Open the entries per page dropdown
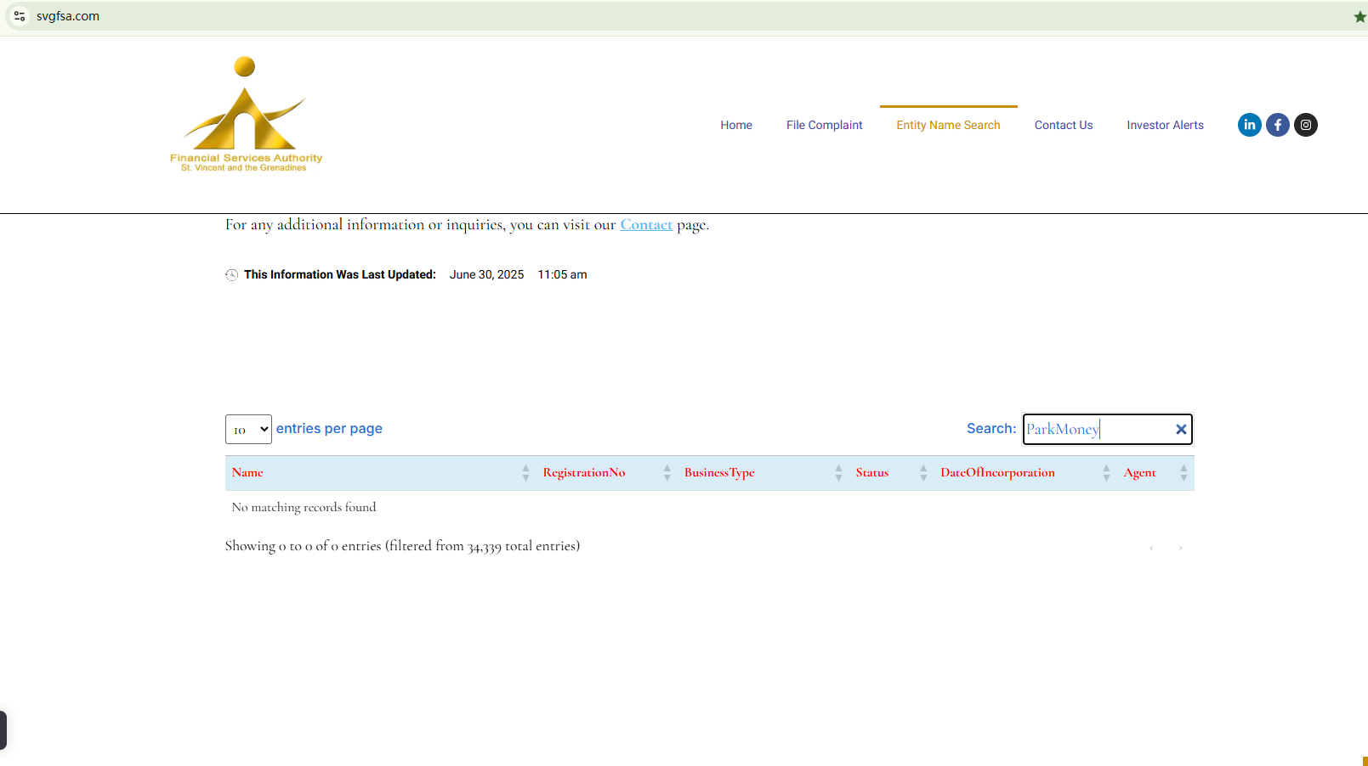 click(x=248, y=430)
